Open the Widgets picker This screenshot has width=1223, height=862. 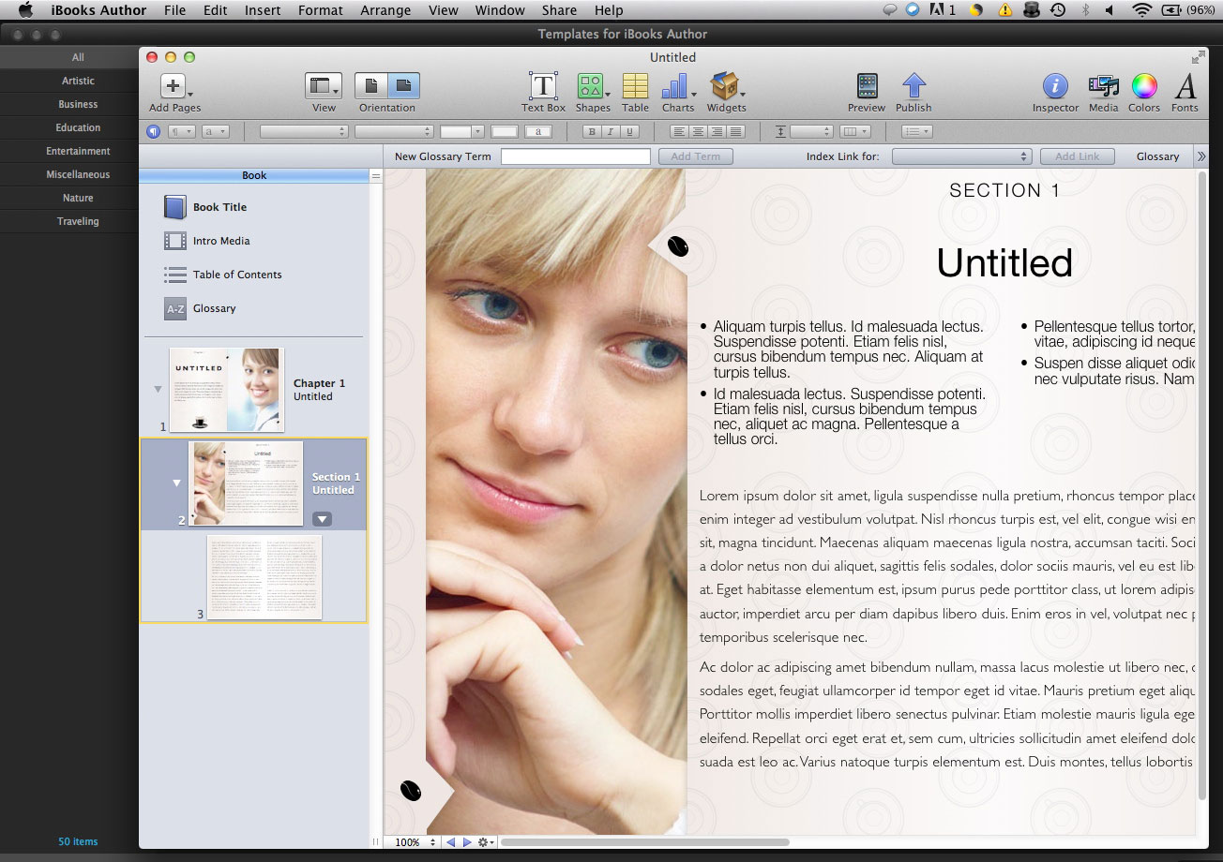[x=726, y=93]
